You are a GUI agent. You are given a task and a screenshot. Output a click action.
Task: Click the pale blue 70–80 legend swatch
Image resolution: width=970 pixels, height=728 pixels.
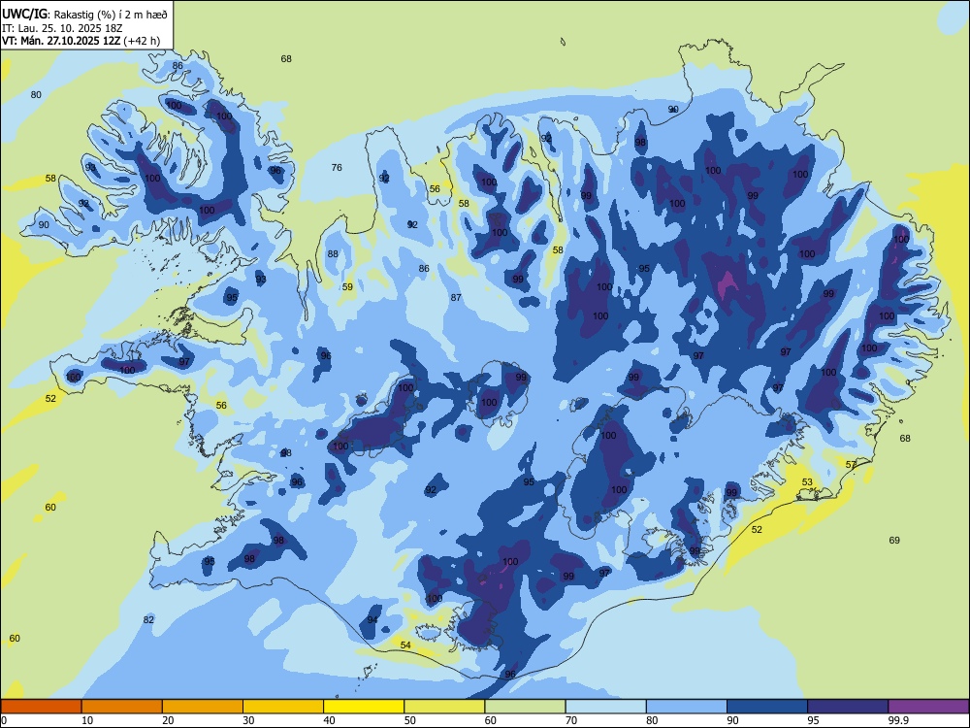(x=605, y=707)
